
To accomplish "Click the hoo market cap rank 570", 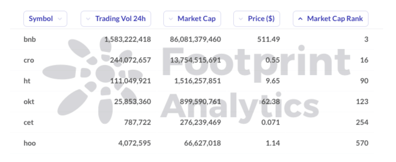I will [362, 143].
